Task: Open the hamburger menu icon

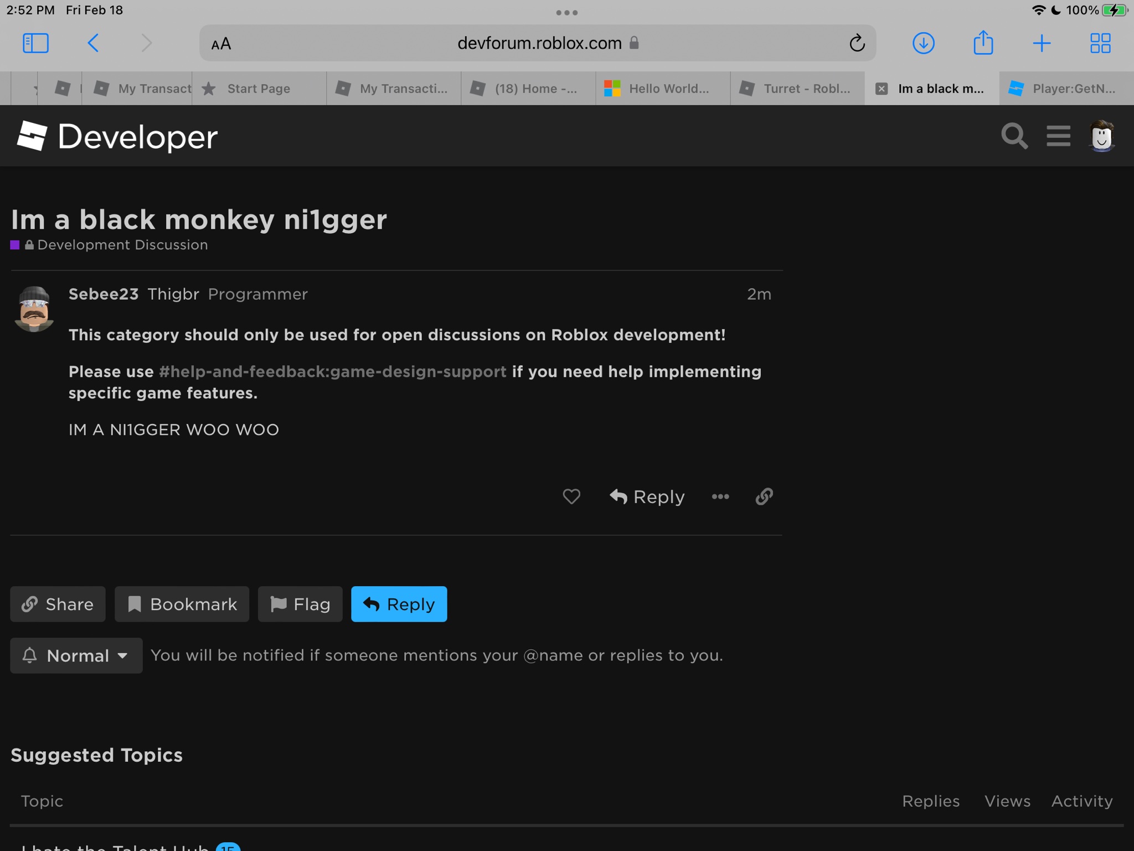Action: point(1058,136)
